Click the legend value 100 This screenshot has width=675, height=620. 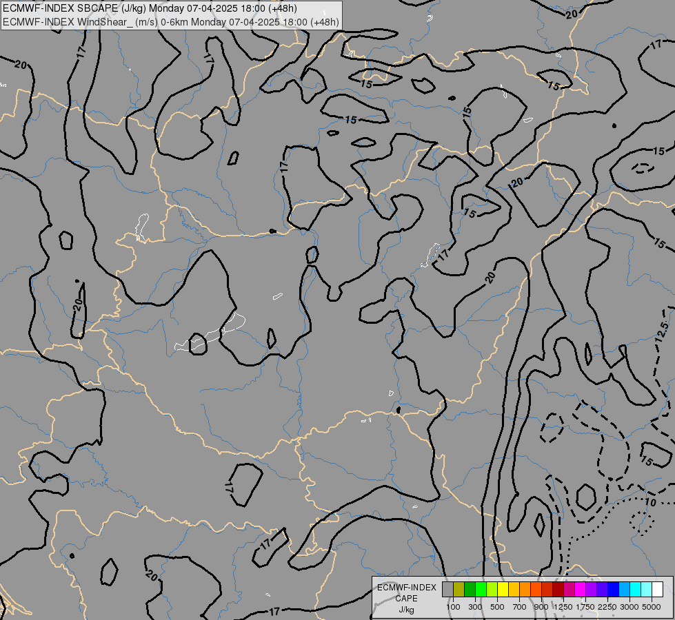[453, 607]
